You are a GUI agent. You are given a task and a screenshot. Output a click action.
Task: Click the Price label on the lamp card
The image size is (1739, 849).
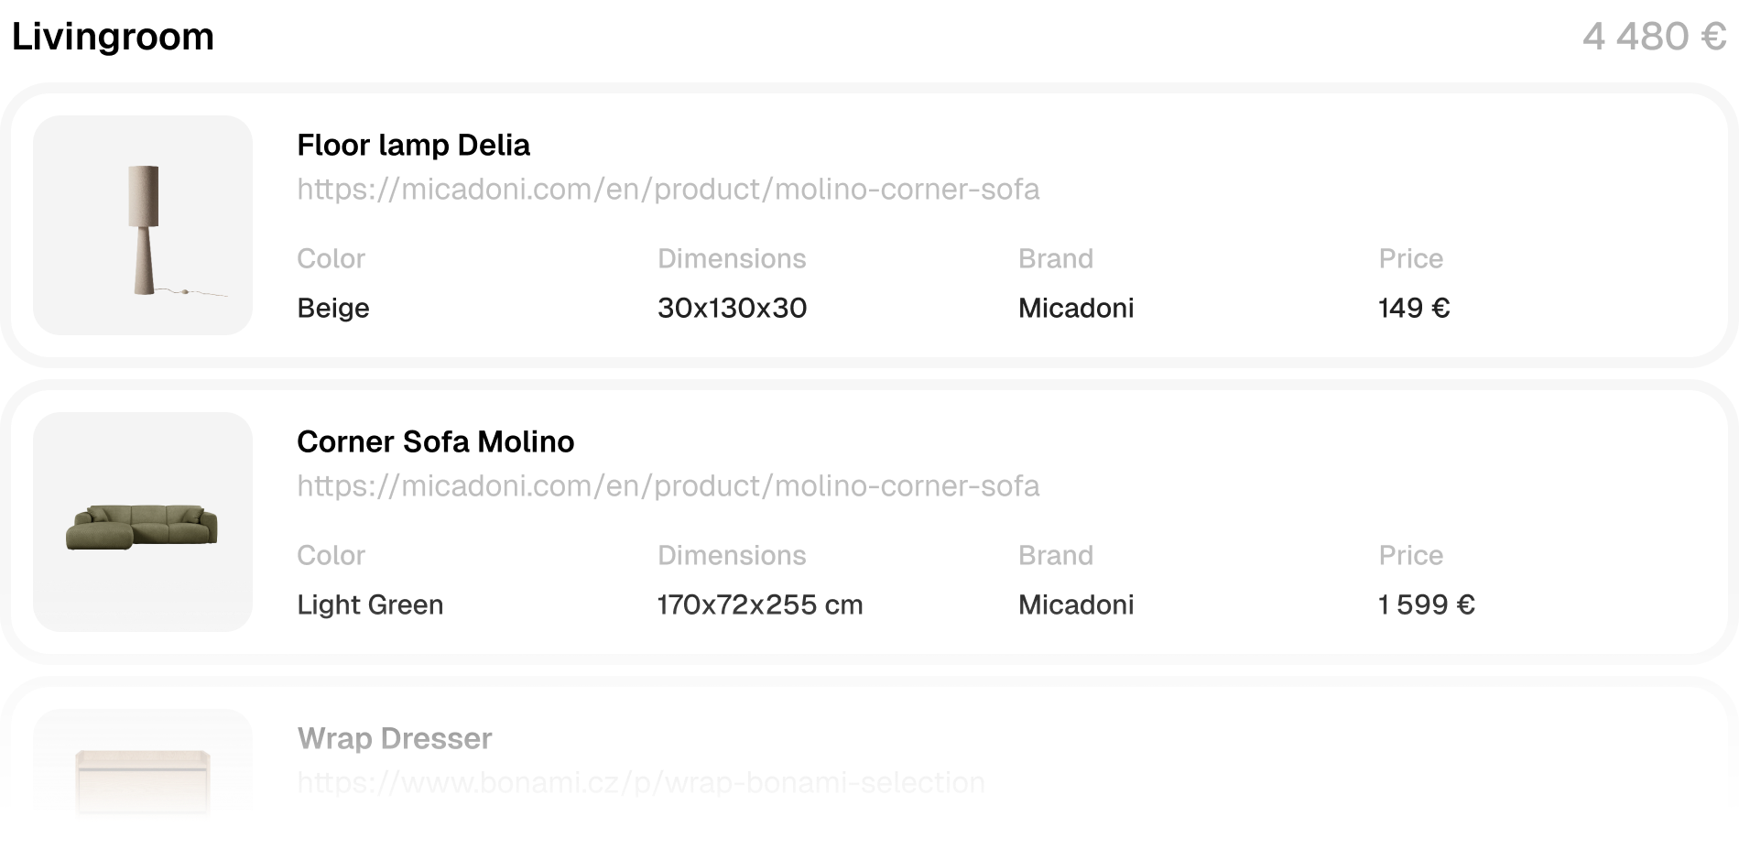coord(1410,258)
